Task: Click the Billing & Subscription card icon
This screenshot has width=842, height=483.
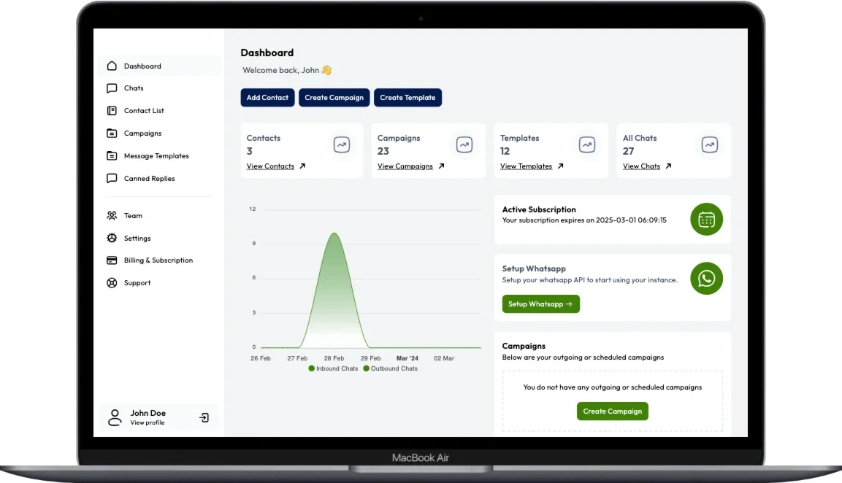Action: [112, 260]
